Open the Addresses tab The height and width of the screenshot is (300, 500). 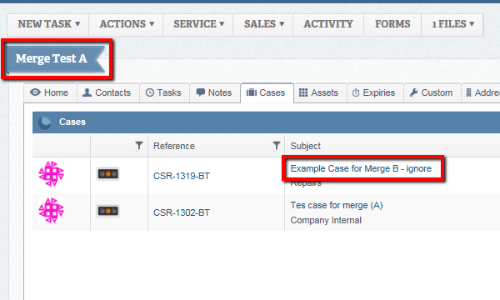click(482, 92)
